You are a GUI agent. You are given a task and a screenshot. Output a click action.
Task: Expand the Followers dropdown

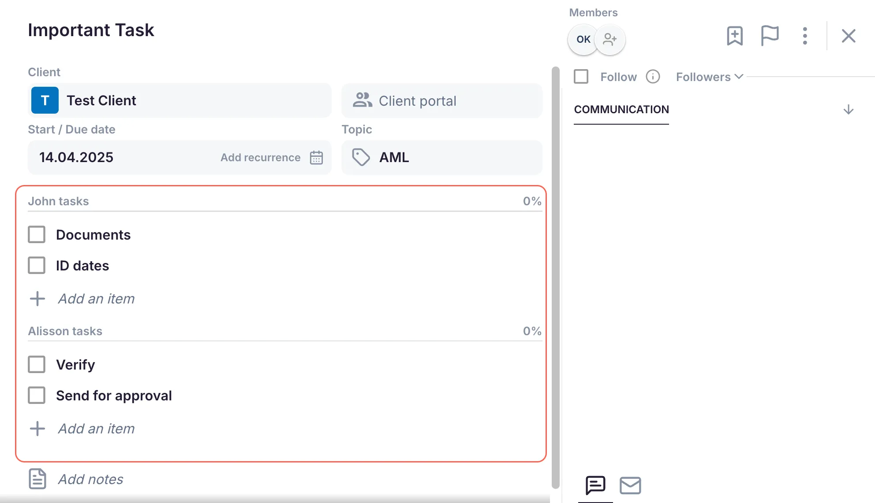point(708,76)
